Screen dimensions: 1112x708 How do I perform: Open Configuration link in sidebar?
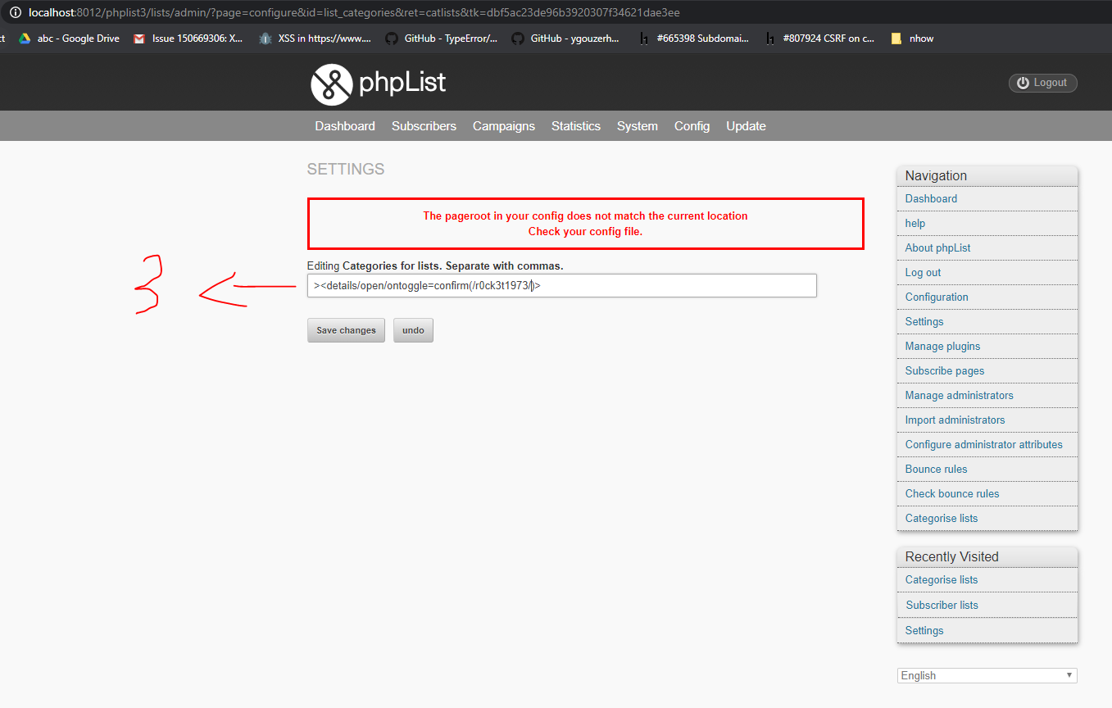pyautogui.click(x=937, y=297)
